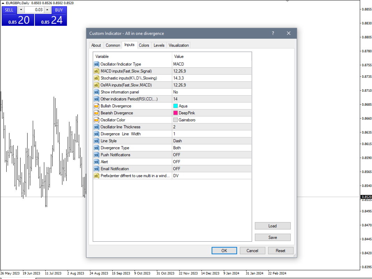Click the icon beside Other indicators Period
Viewport: 372px width, 279px height.
pyautogui.click(x=96, y=99)
